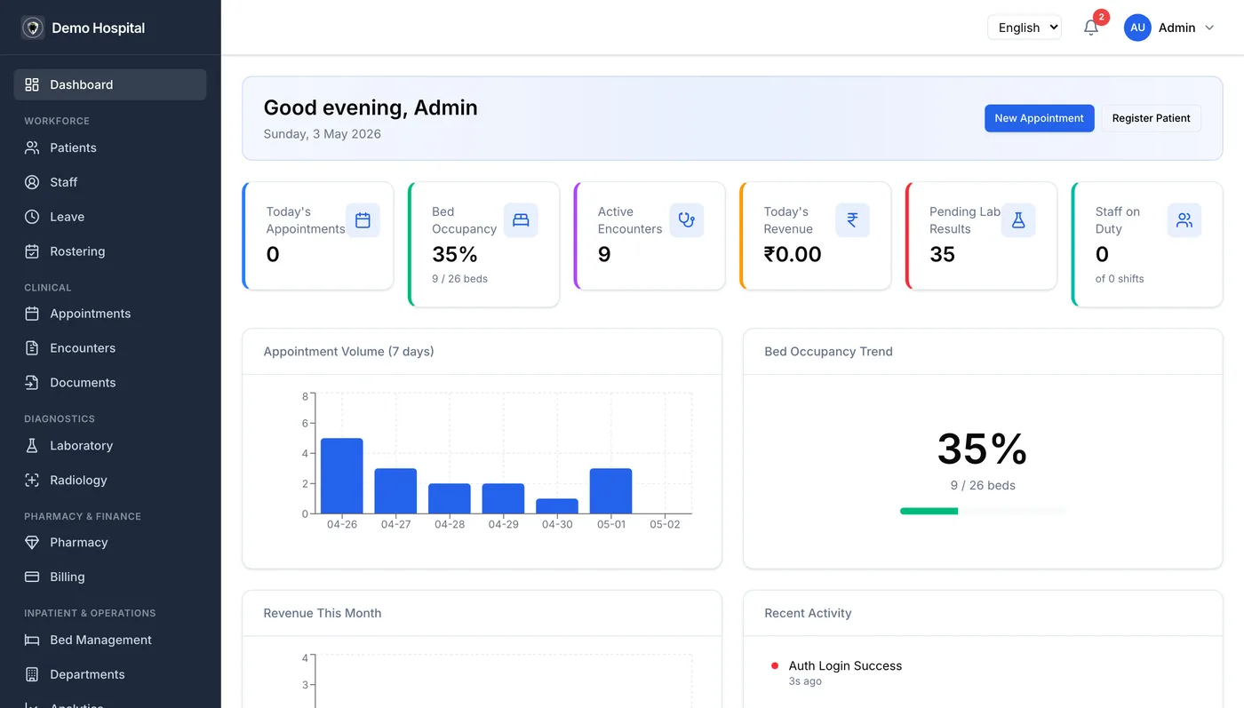Click the 04-26 bar in Appointment Volume chart

click(342, 476)
